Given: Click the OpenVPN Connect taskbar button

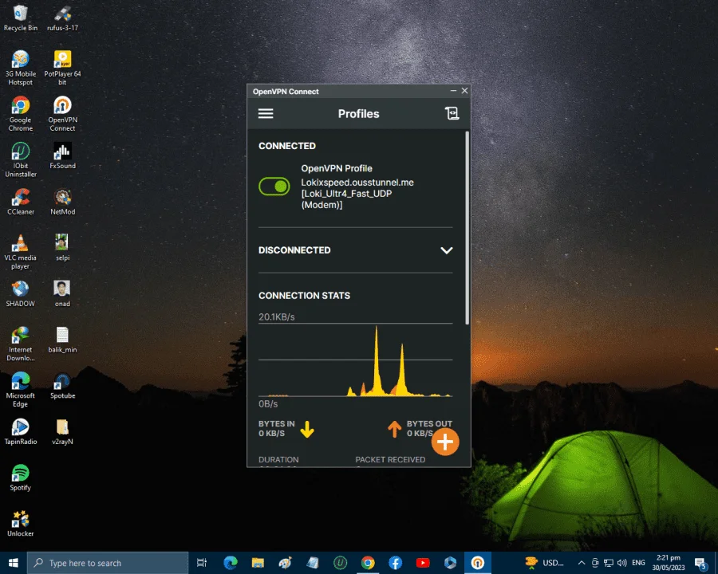Looking at the screenshot, I should coord(478,563).
